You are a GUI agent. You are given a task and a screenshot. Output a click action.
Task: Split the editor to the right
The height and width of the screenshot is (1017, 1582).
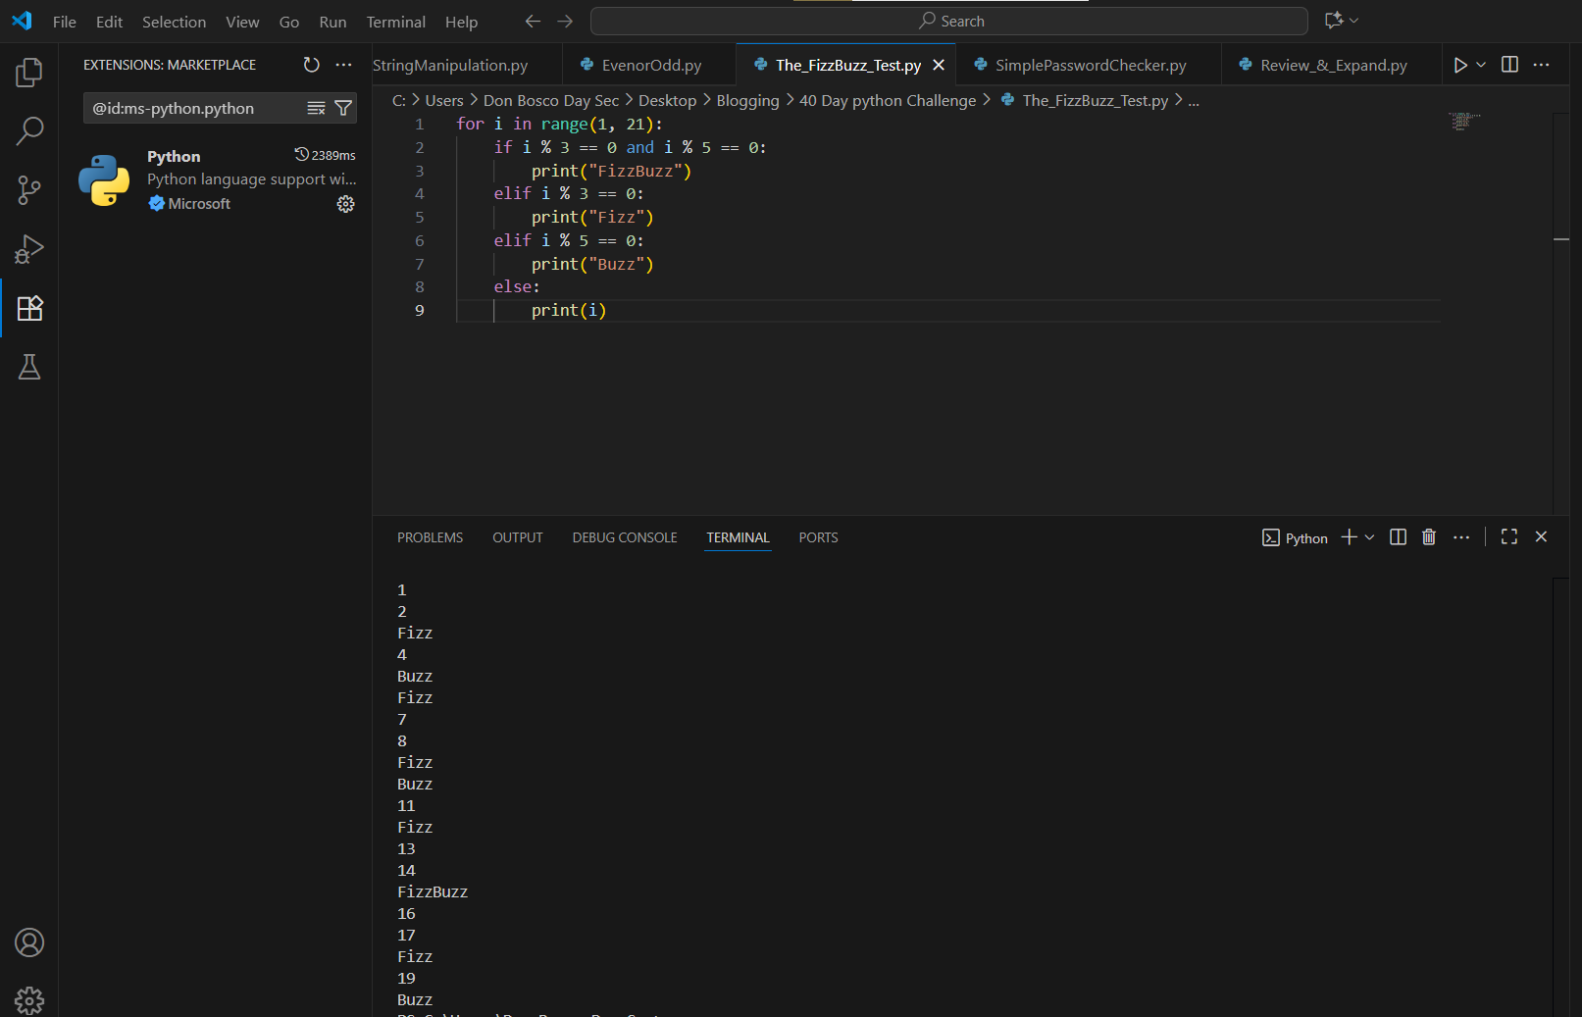click(x=1509, y=65)
